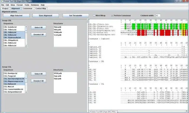Image resolution: width=189 pixels, height=113 pixels.
Task: Select CGL-Bombyx.txt in the sequences list
Action: (14, 73)
